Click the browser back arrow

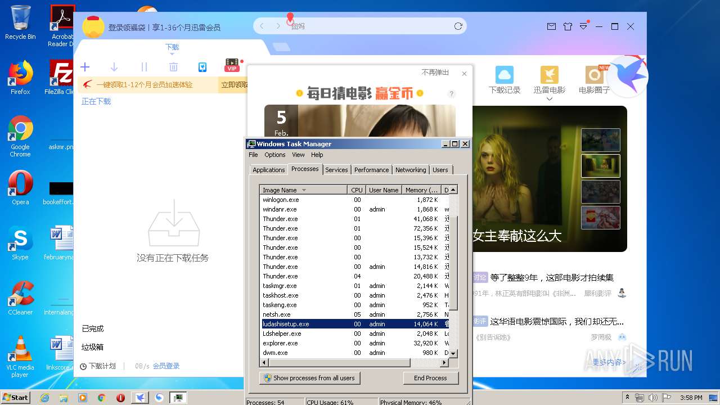coord(262,26)
